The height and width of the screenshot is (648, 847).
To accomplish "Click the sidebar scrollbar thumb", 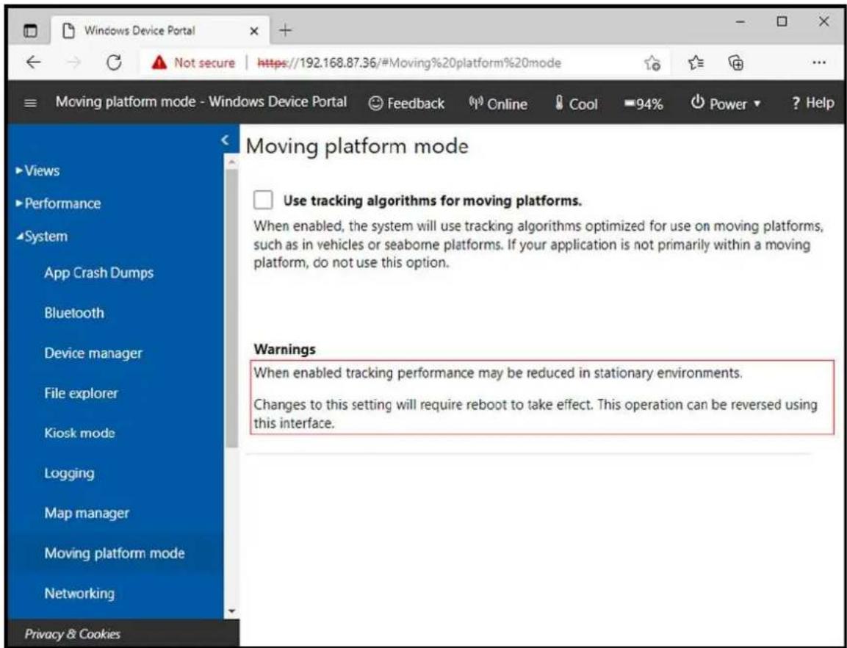I will [231, 308].
